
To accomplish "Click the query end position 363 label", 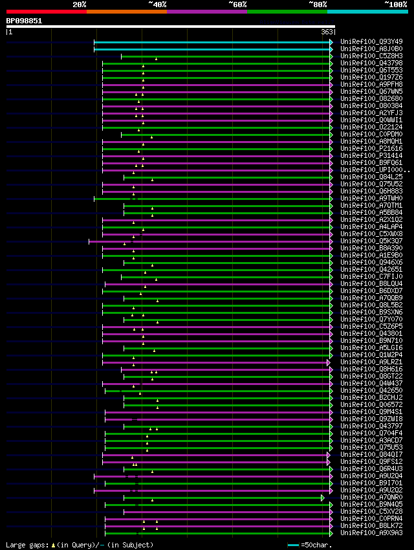I will [327, 32].
